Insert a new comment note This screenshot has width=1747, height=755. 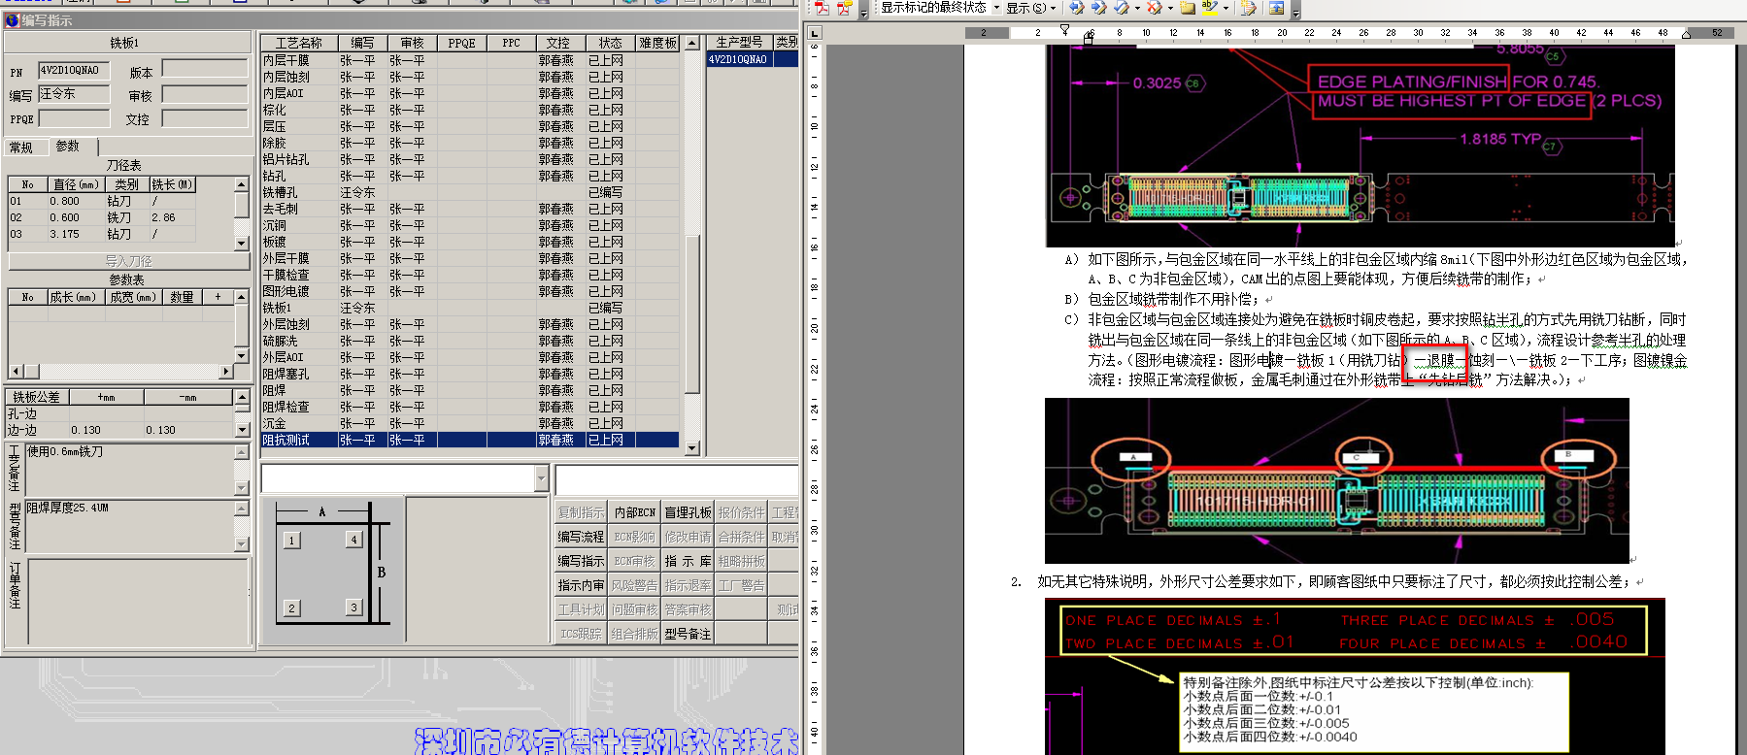[1188, 8]
